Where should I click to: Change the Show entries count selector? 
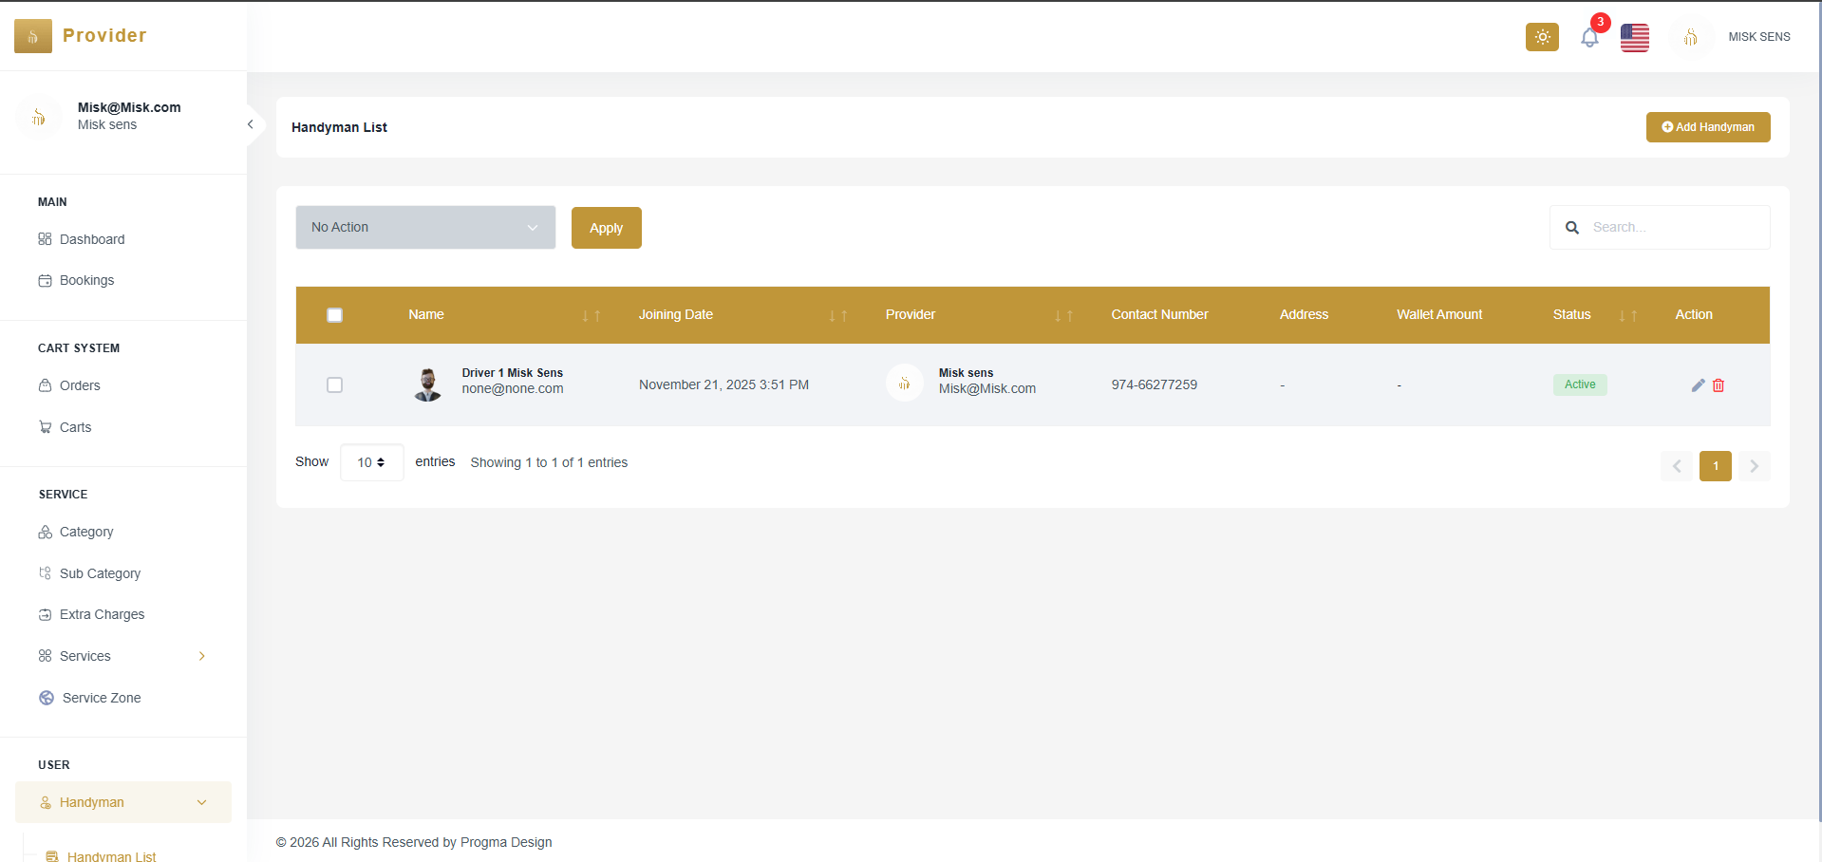tap(370, 462)
